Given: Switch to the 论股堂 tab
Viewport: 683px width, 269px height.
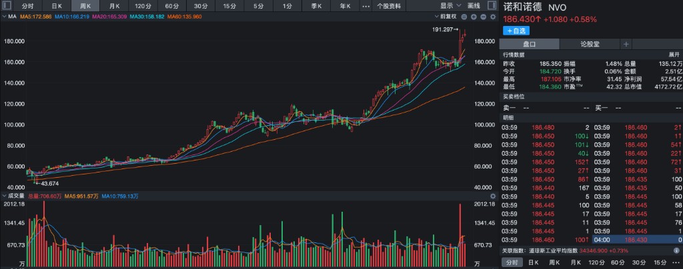Looking at the screenshot, I should 590,44.
